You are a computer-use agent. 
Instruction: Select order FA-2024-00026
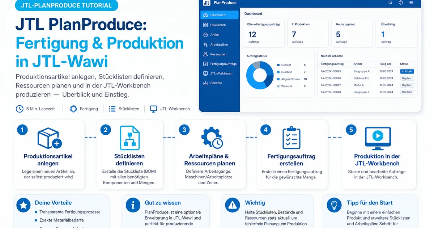[x=331, y=78]
